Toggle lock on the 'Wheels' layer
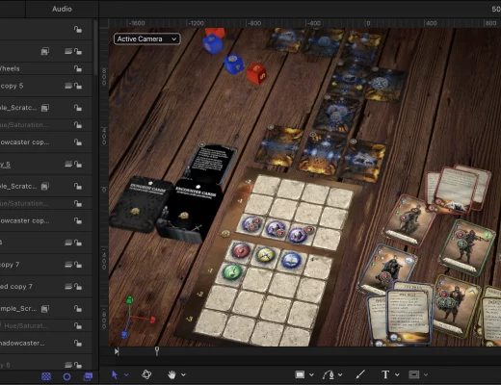 click(x=78, y=68)
